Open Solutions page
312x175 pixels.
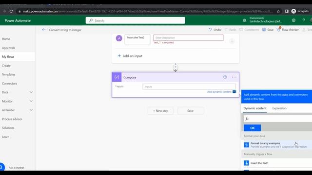tap(8, 128)
